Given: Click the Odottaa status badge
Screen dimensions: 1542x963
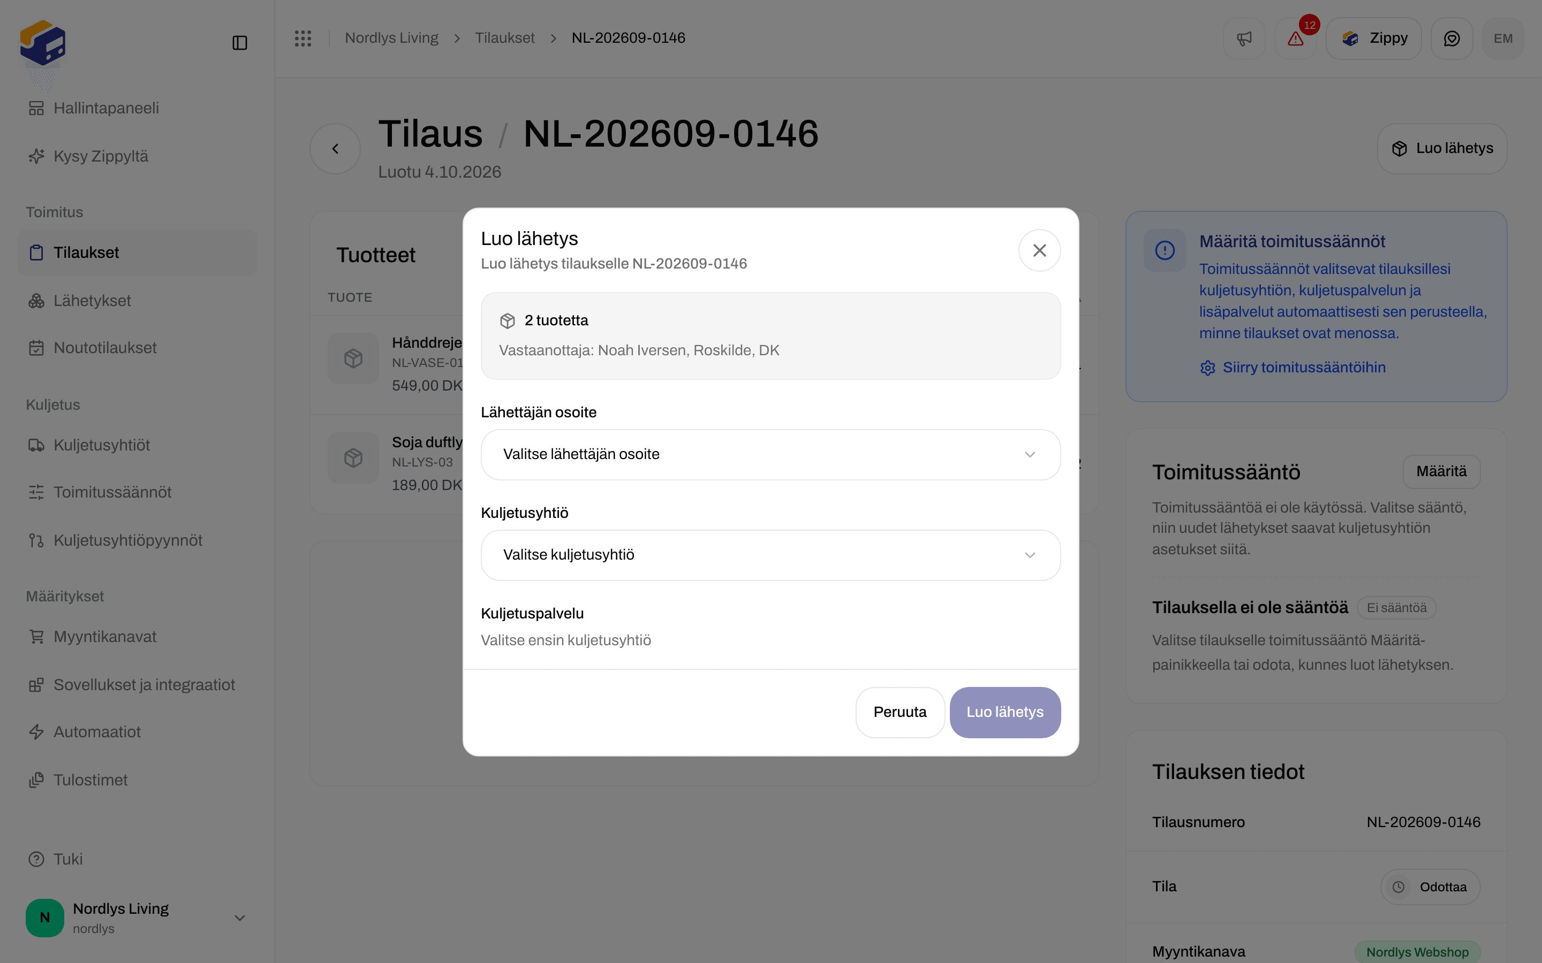Looking at the screenshot, I should click(x=1430, y=887).
